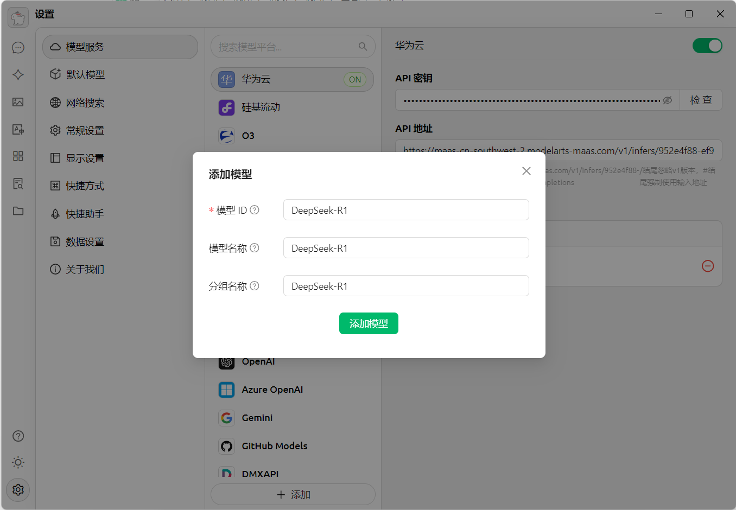The height and width of the screenshot is (510, 736).
Task: Open the chat assistants sidebar icon
Action: (18, 47)
